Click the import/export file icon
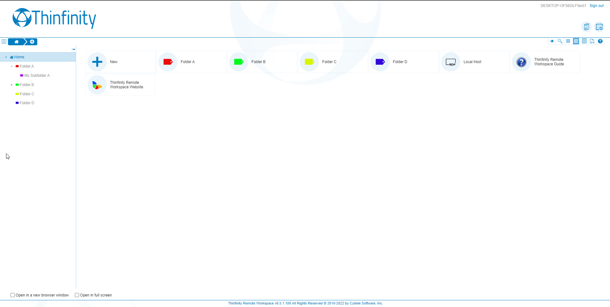This screenshot has width=610, height=307. [592, 41]
